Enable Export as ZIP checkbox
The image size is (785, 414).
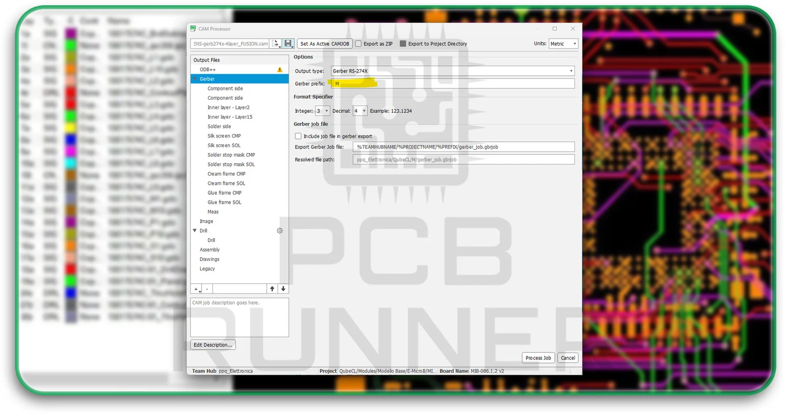359,44
